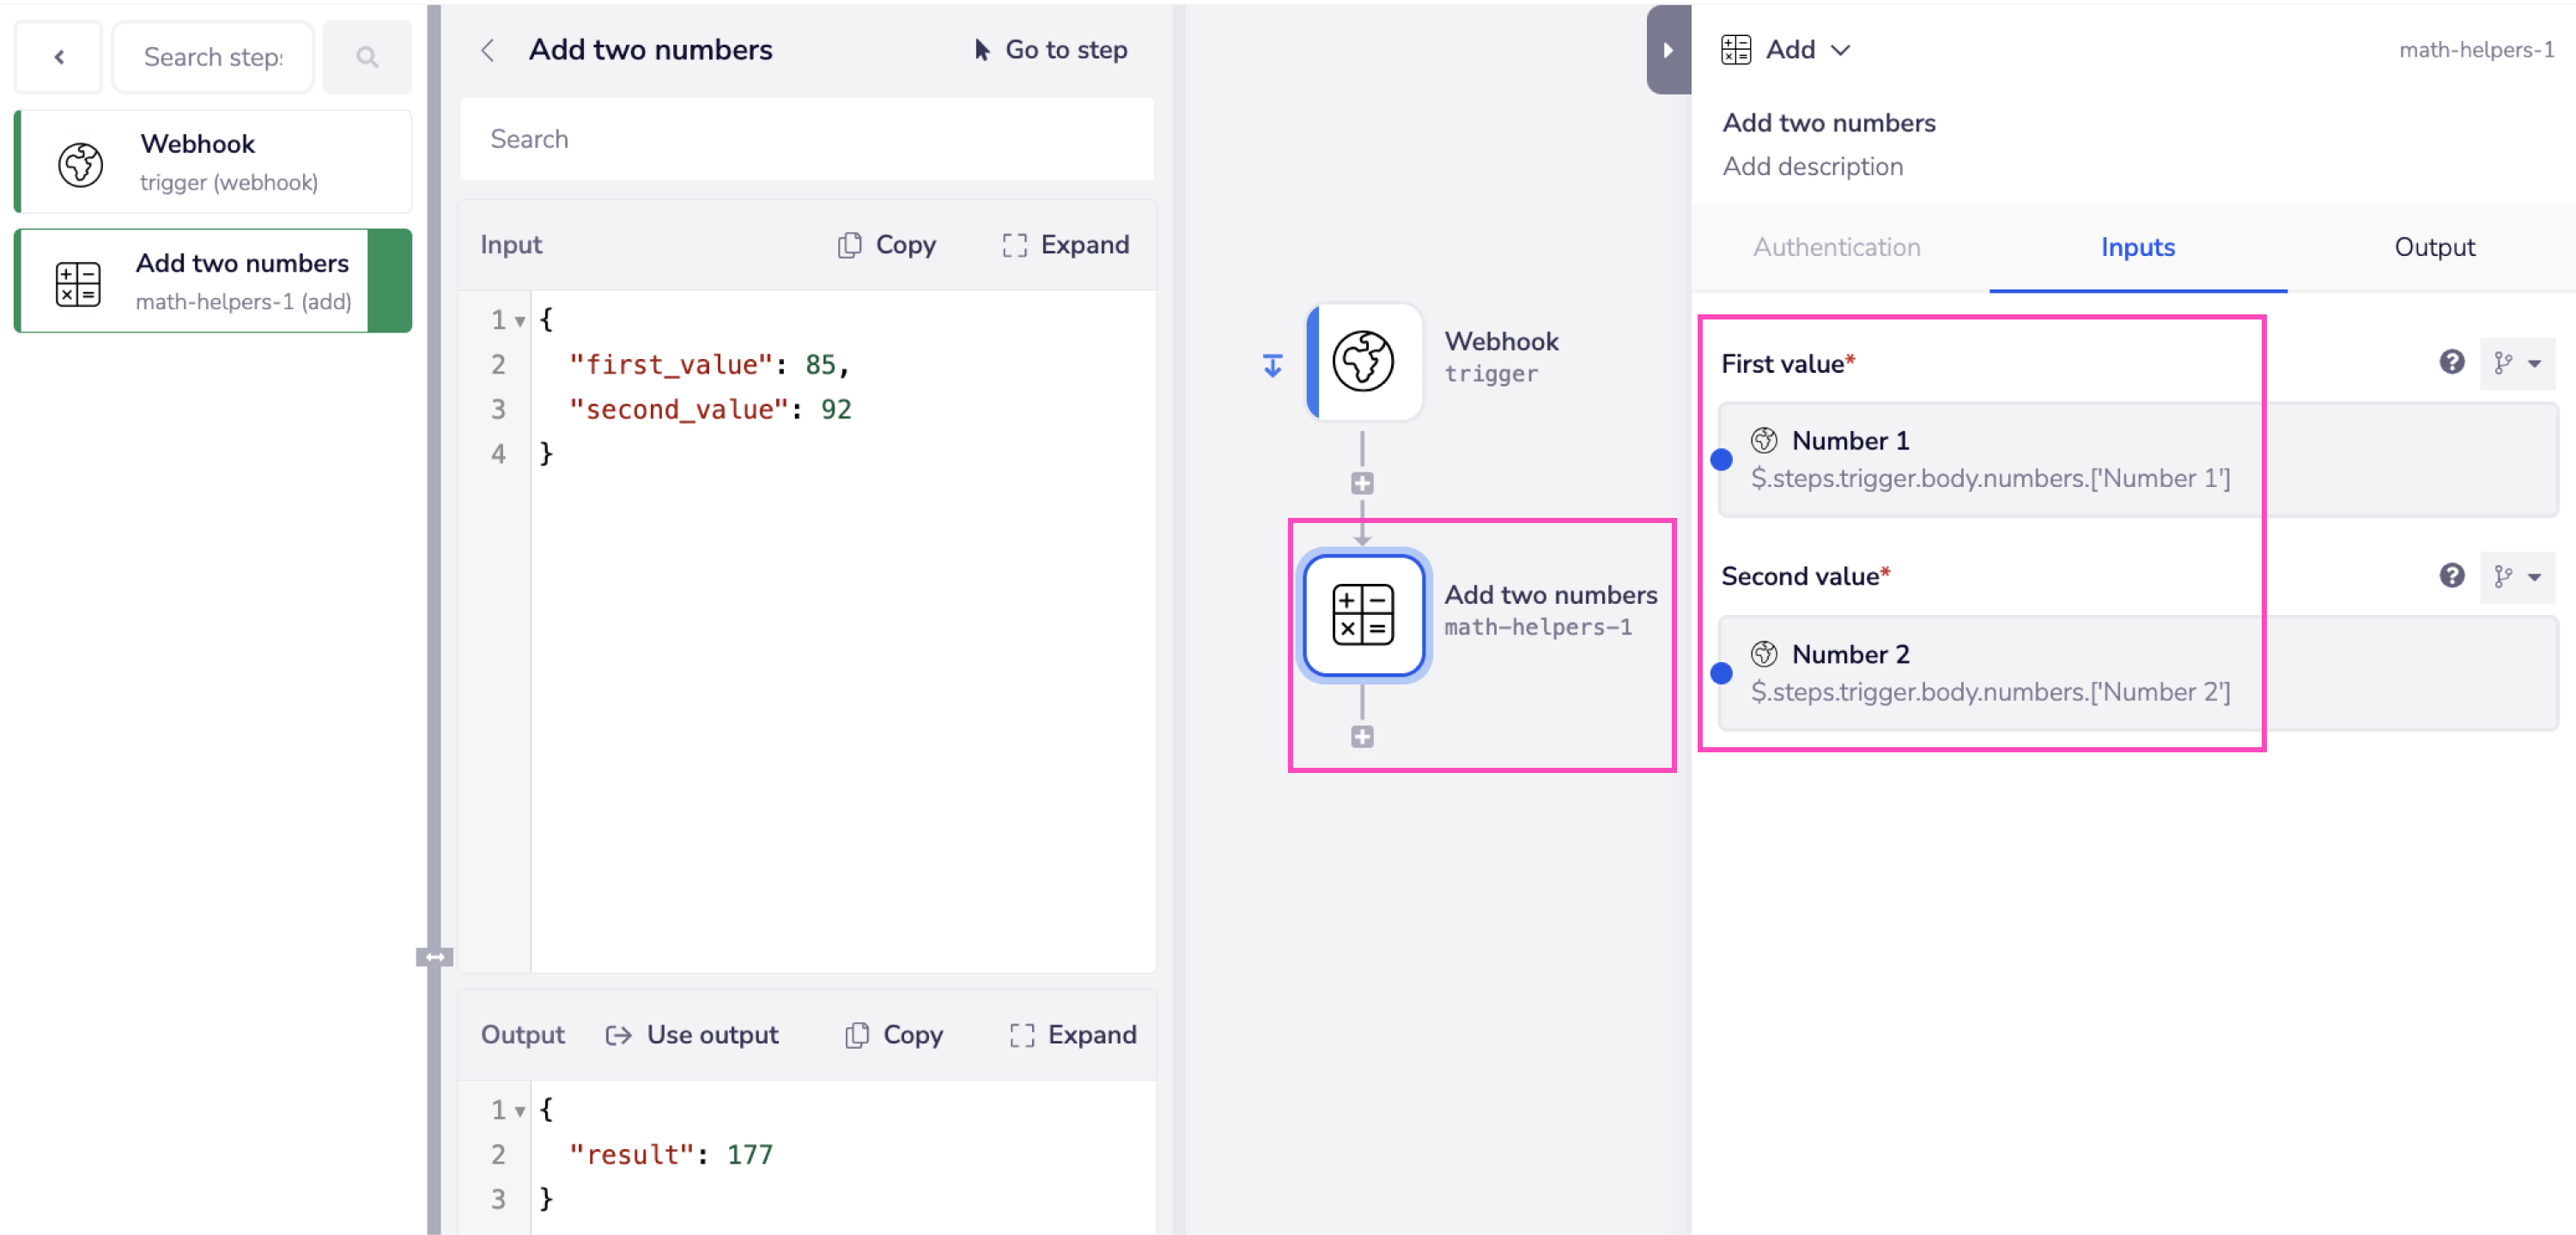Click Go to step
This screenshot has width=2576, height=1235.
click(1051, 50)
